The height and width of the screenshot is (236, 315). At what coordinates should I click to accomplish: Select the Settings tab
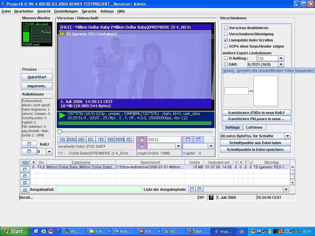point(233,127)
